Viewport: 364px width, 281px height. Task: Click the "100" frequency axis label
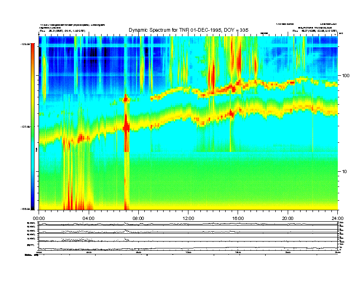pos(346,76)
